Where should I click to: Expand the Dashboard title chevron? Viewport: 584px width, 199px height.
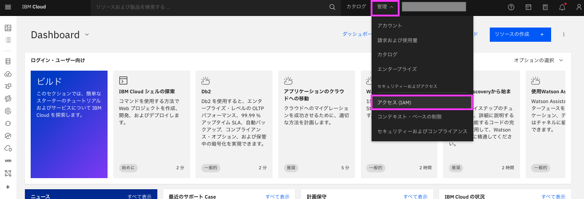(x=87, y=35)
